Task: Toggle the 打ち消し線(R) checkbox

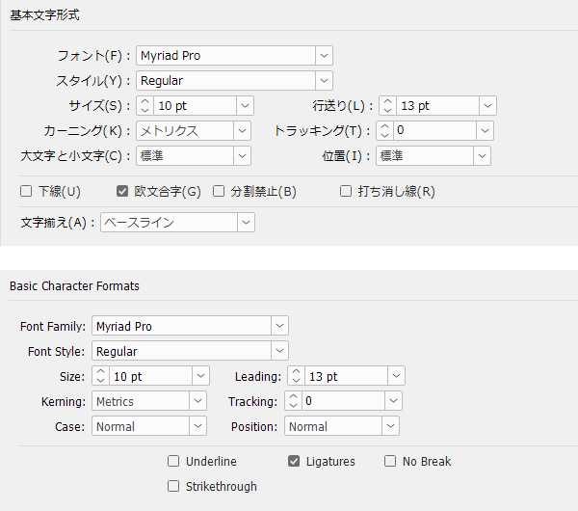Action: [x=346, y=191]
